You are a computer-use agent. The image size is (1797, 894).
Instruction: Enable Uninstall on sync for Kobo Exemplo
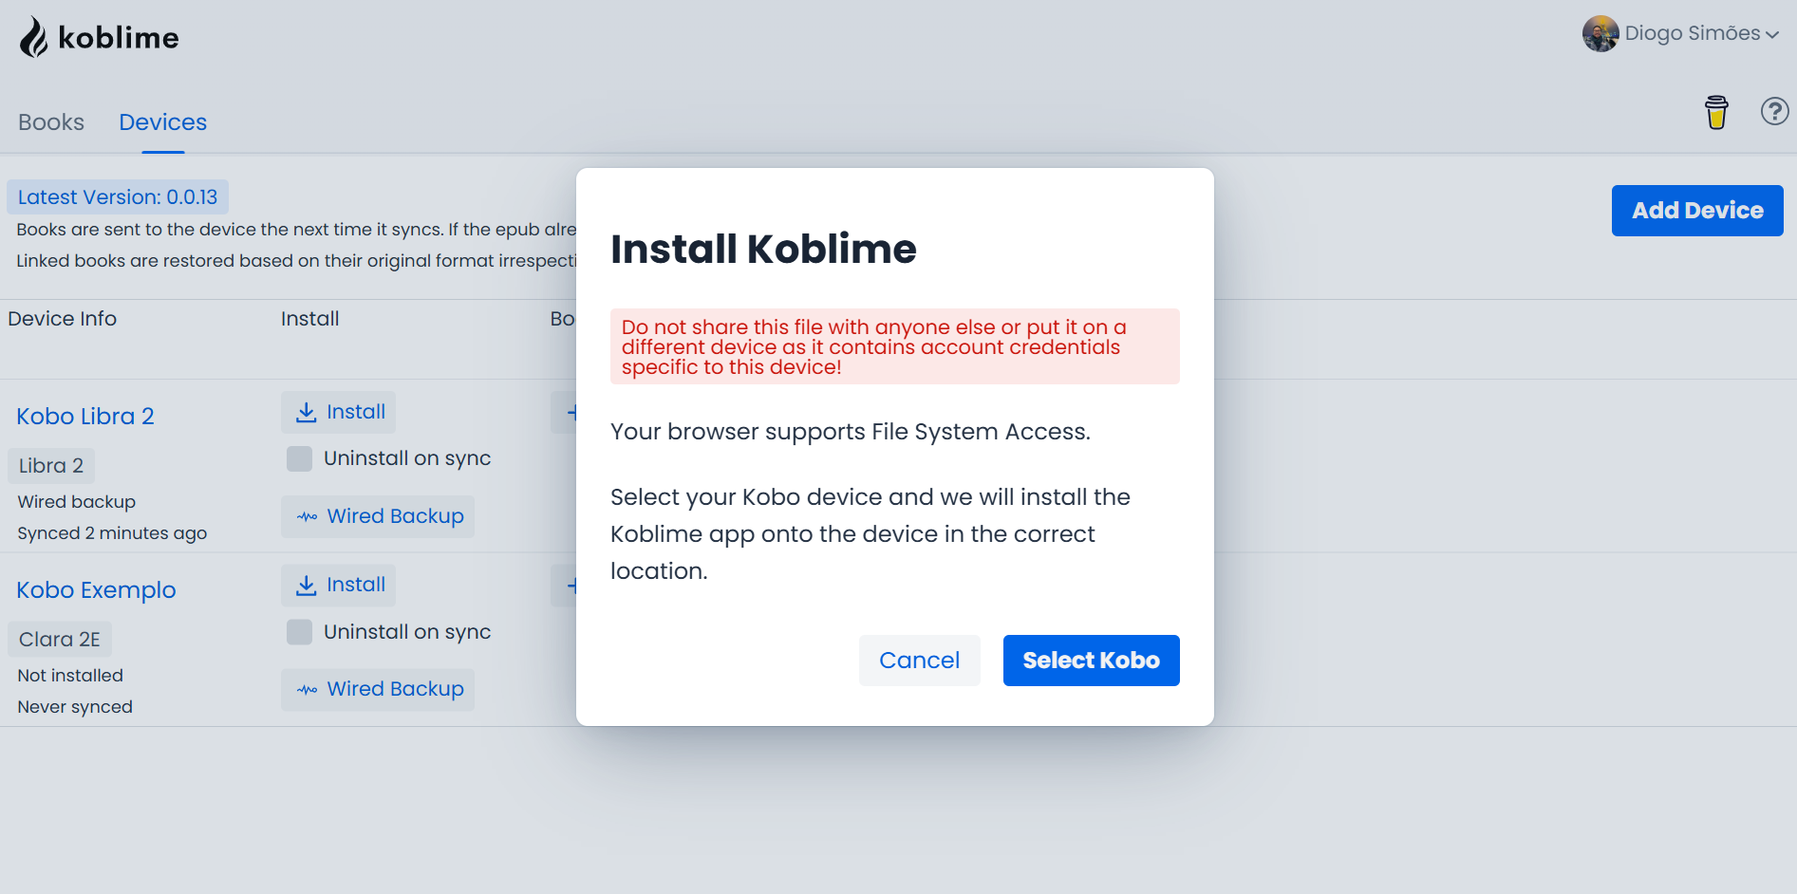(300, 632)
